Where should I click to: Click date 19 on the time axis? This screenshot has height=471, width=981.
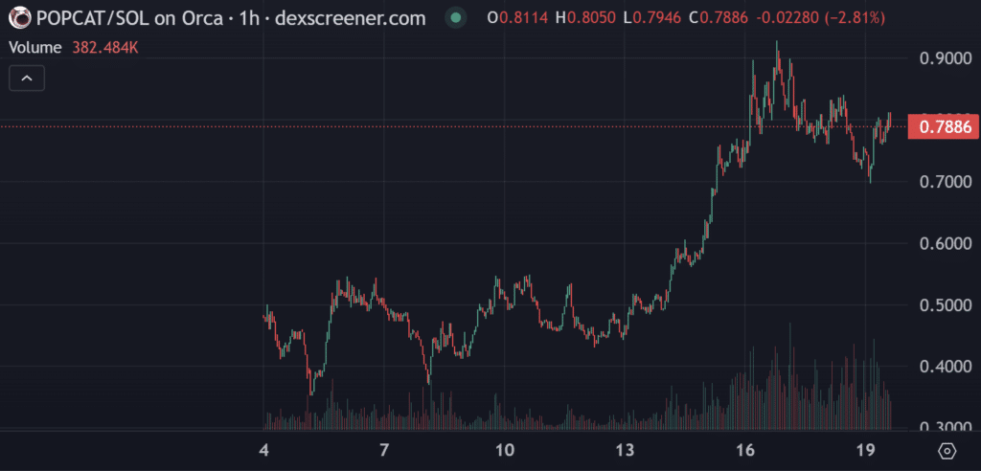coord(866,451)
